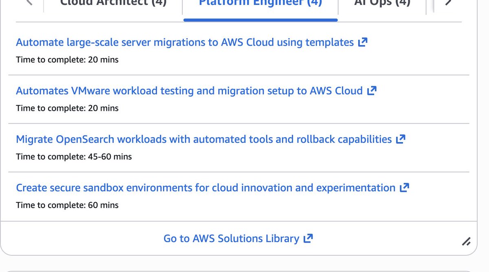The height and width of the screenshot is (272, 489).
Task: Open "Automate large-scale server migrations" link
Action: click(185, 42)
